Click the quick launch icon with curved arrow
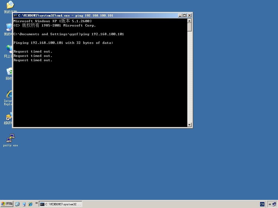Screen dimensions: 278x208 (17, 204)
